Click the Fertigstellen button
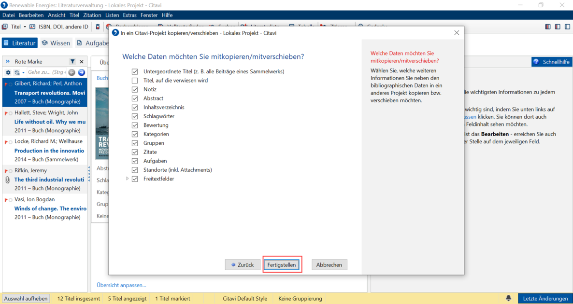The width and height of the screenshot is (573, 304). pyautogui.click(x=282, y=265)
